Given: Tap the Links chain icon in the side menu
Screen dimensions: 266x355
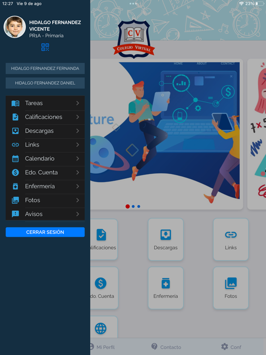Looking at the screenshot, I should (15, 145).
